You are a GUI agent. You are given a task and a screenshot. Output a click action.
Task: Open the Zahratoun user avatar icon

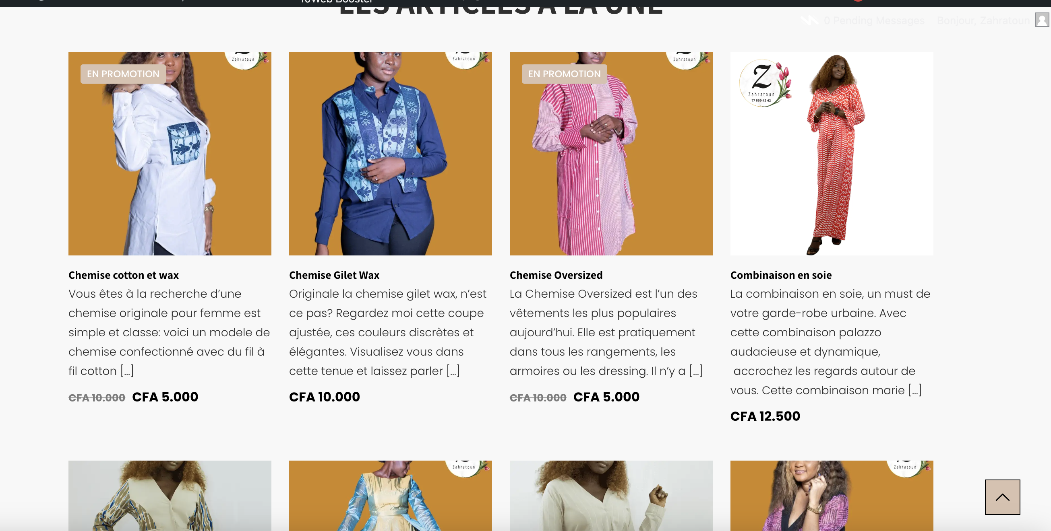pyautogui.click(x=1042, y=20)
